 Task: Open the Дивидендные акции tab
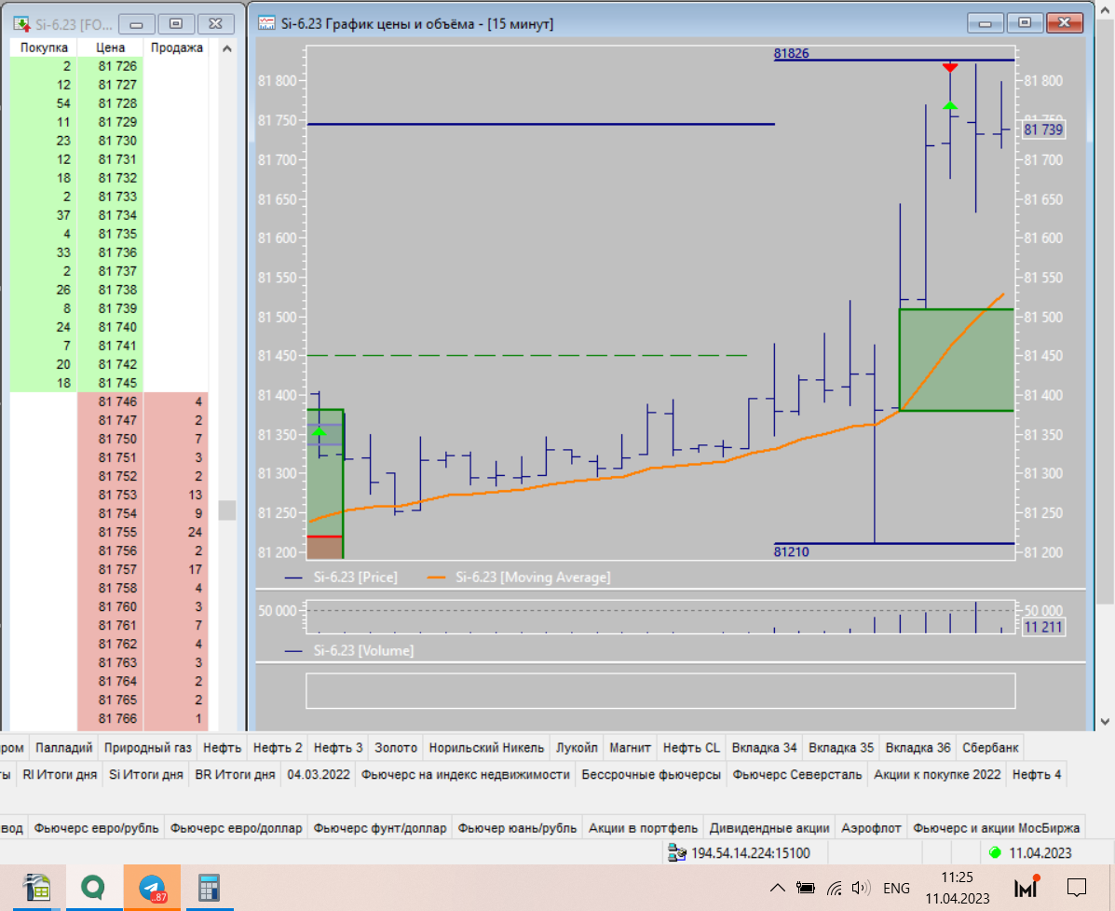tap(769, 828)
